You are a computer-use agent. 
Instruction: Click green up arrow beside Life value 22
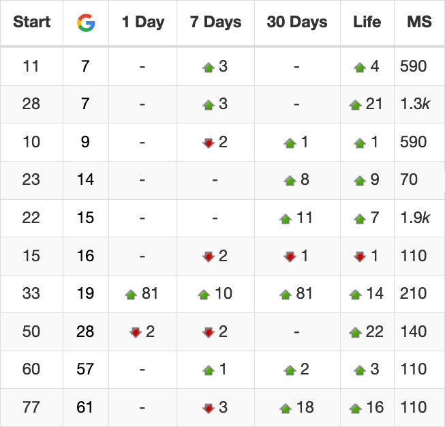pos(355,332)
